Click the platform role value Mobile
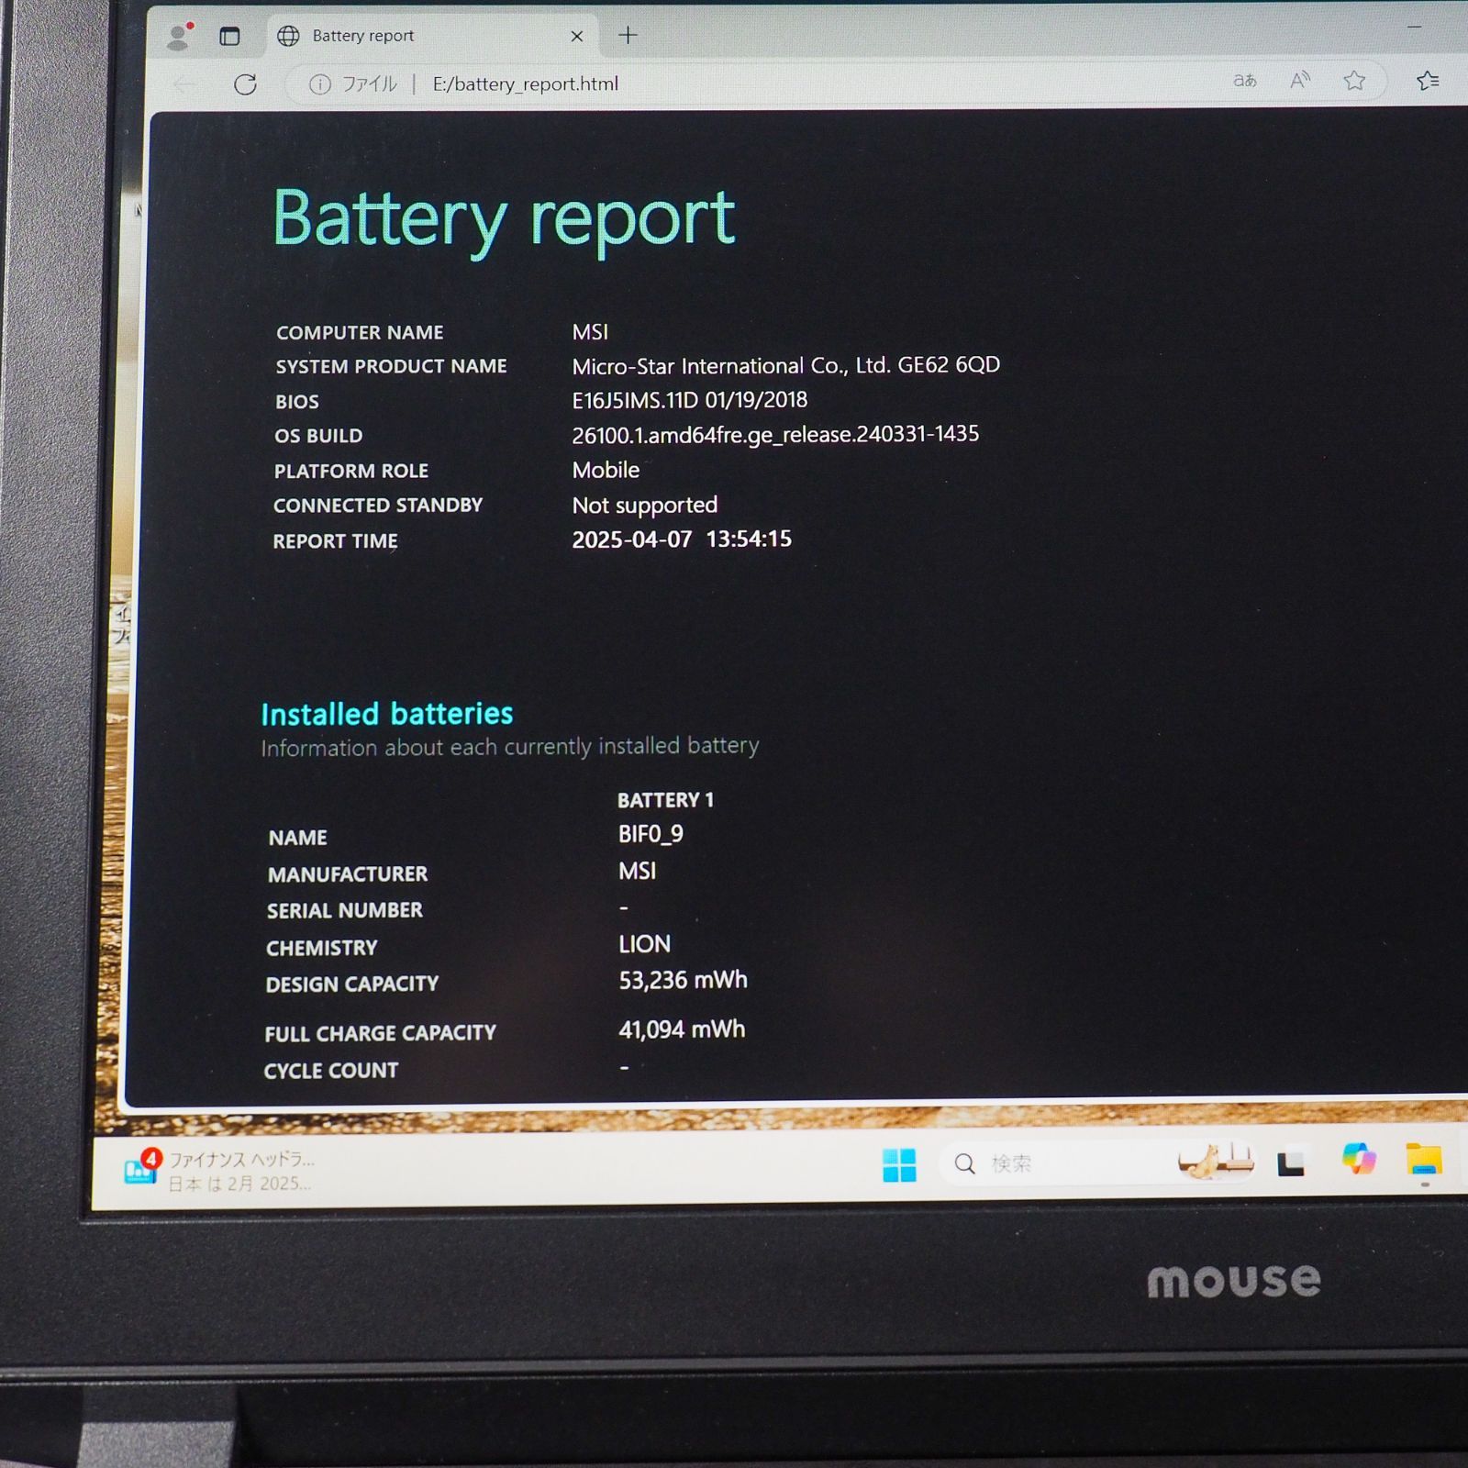The image size is (1468, 1468). point(606,470)
